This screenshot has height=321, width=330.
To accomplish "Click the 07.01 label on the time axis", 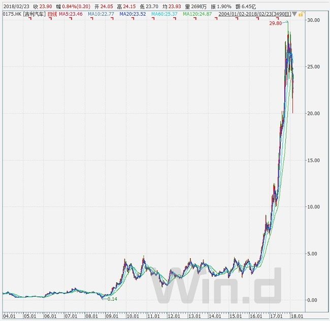I will tap(71, 316).
